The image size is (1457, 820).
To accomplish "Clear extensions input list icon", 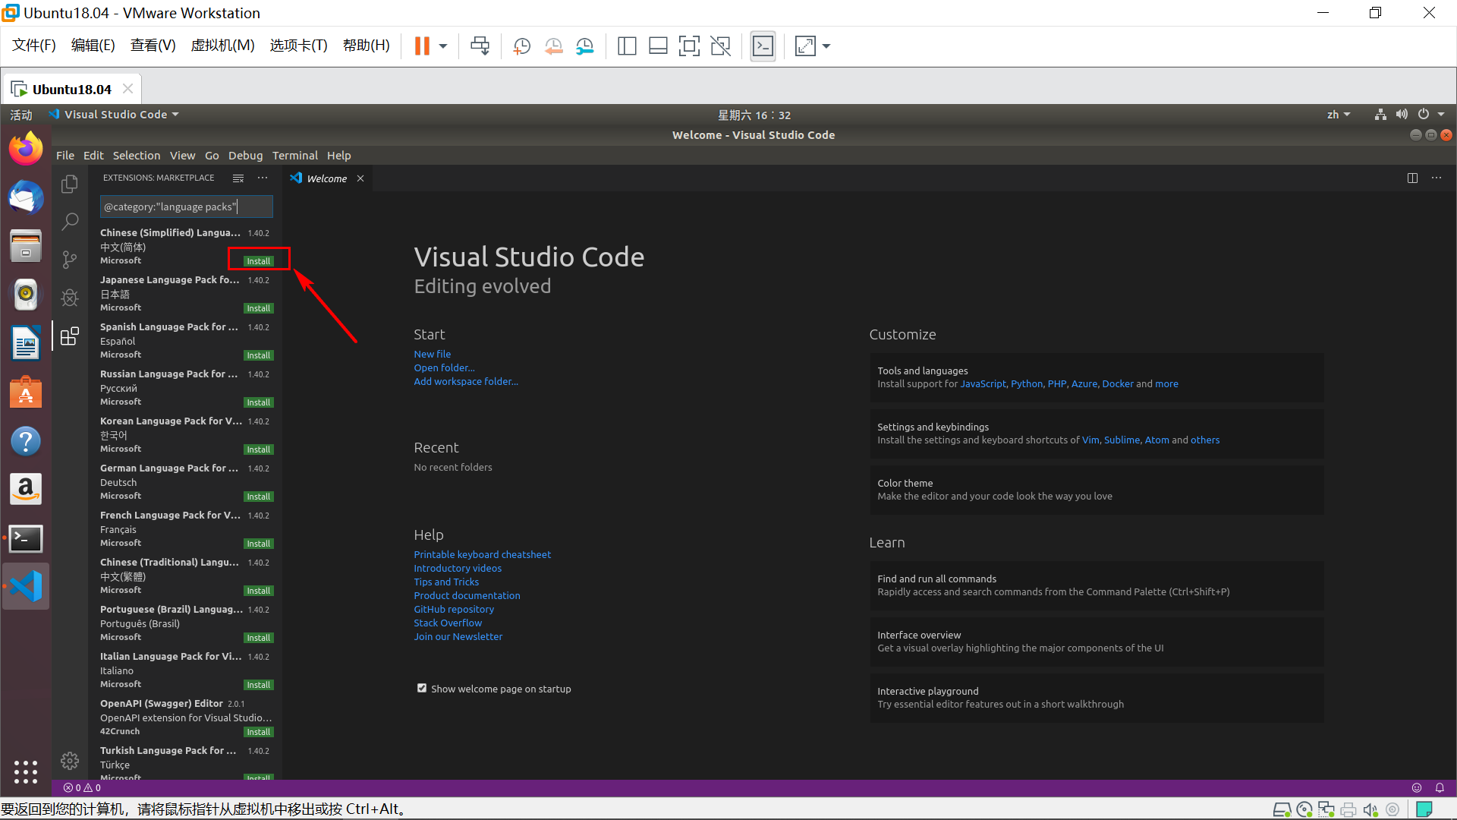I will [x=238, y=178].
